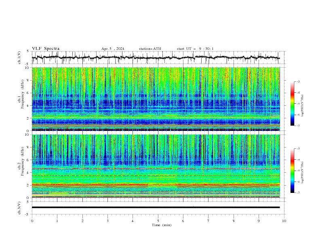
Task: Click the "ch.1(V)" vertical axis label
Action: [19, 58]
